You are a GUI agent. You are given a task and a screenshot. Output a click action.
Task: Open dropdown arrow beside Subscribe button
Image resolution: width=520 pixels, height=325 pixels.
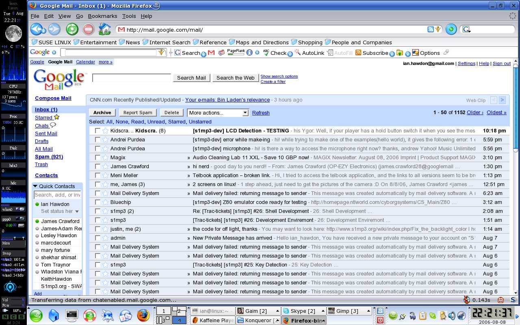click(392, 54)
